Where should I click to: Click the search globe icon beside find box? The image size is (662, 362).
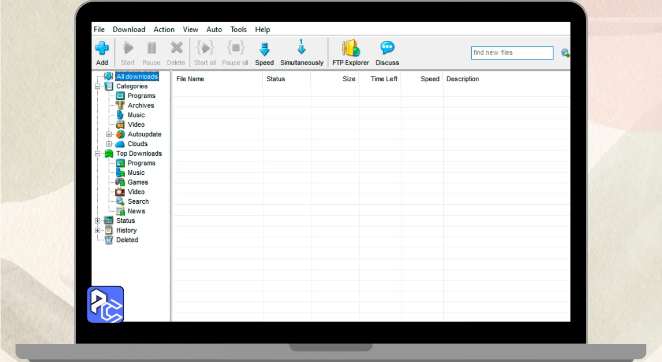pyautogui.click(x=565, y=53)
